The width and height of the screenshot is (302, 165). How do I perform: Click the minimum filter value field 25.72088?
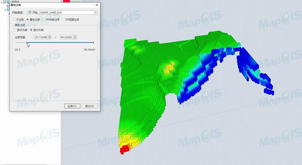(41, 37)
